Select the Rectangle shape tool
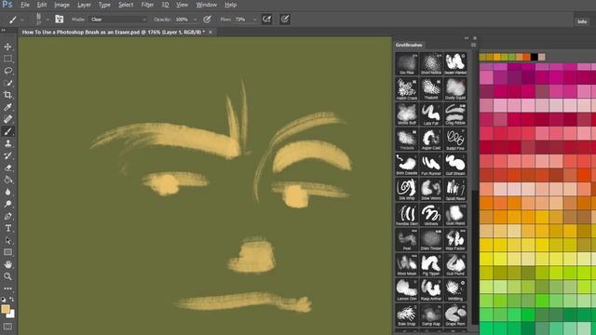This screenshot has width=596, height=335. tap(7, 252)
